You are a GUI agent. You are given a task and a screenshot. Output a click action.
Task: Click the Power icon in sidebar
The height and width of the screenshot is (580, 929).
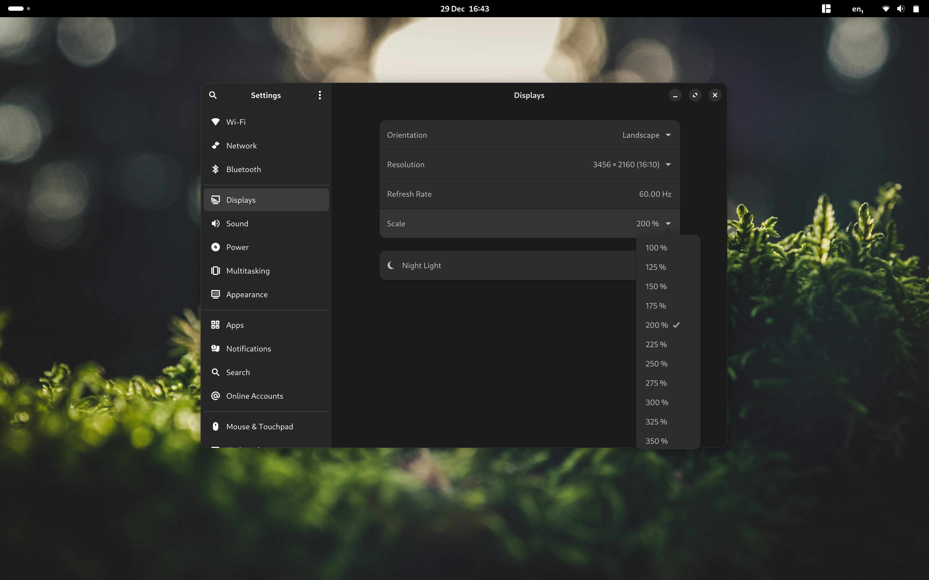(x=215, y=247)
